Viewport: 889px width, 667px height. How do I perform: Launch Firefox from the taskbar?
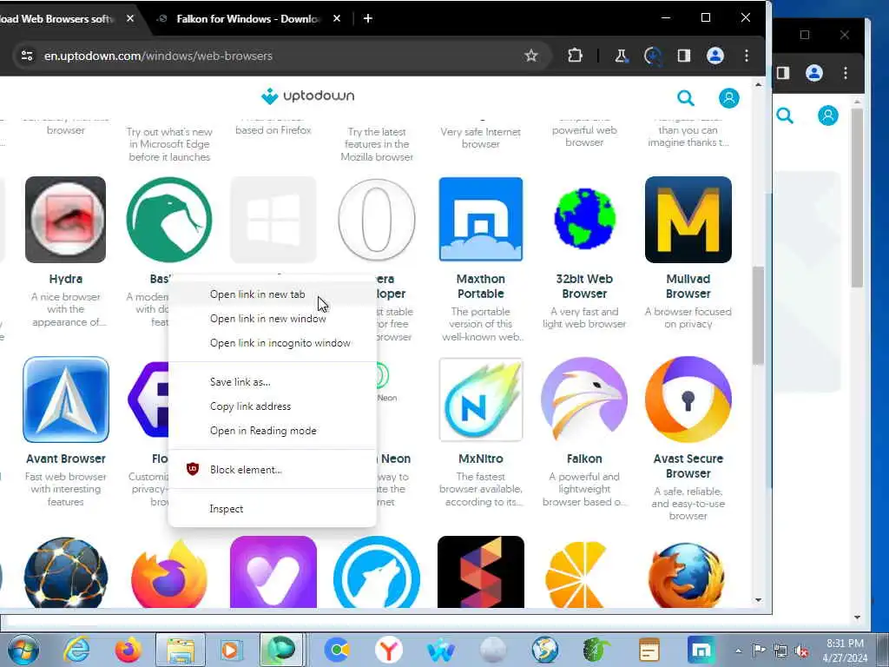pyautogui.click(x=128, y=649)
